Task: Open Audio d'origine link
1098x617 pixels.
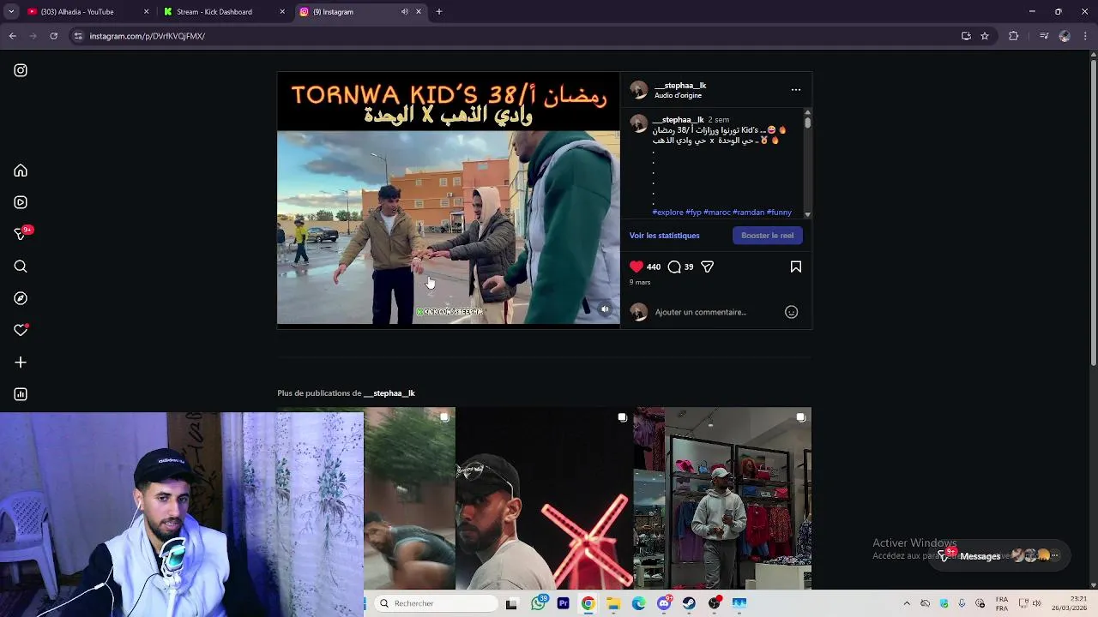Action: pyautogui.click(x=679, y=95)
